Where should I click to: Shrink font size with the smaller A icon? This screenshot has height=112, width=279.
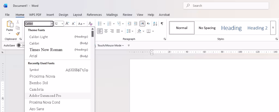pyautogui.click(x=74, y=24)
